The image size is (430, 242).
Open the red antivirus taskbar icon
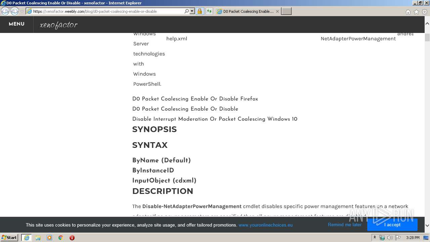click(72, 238)
